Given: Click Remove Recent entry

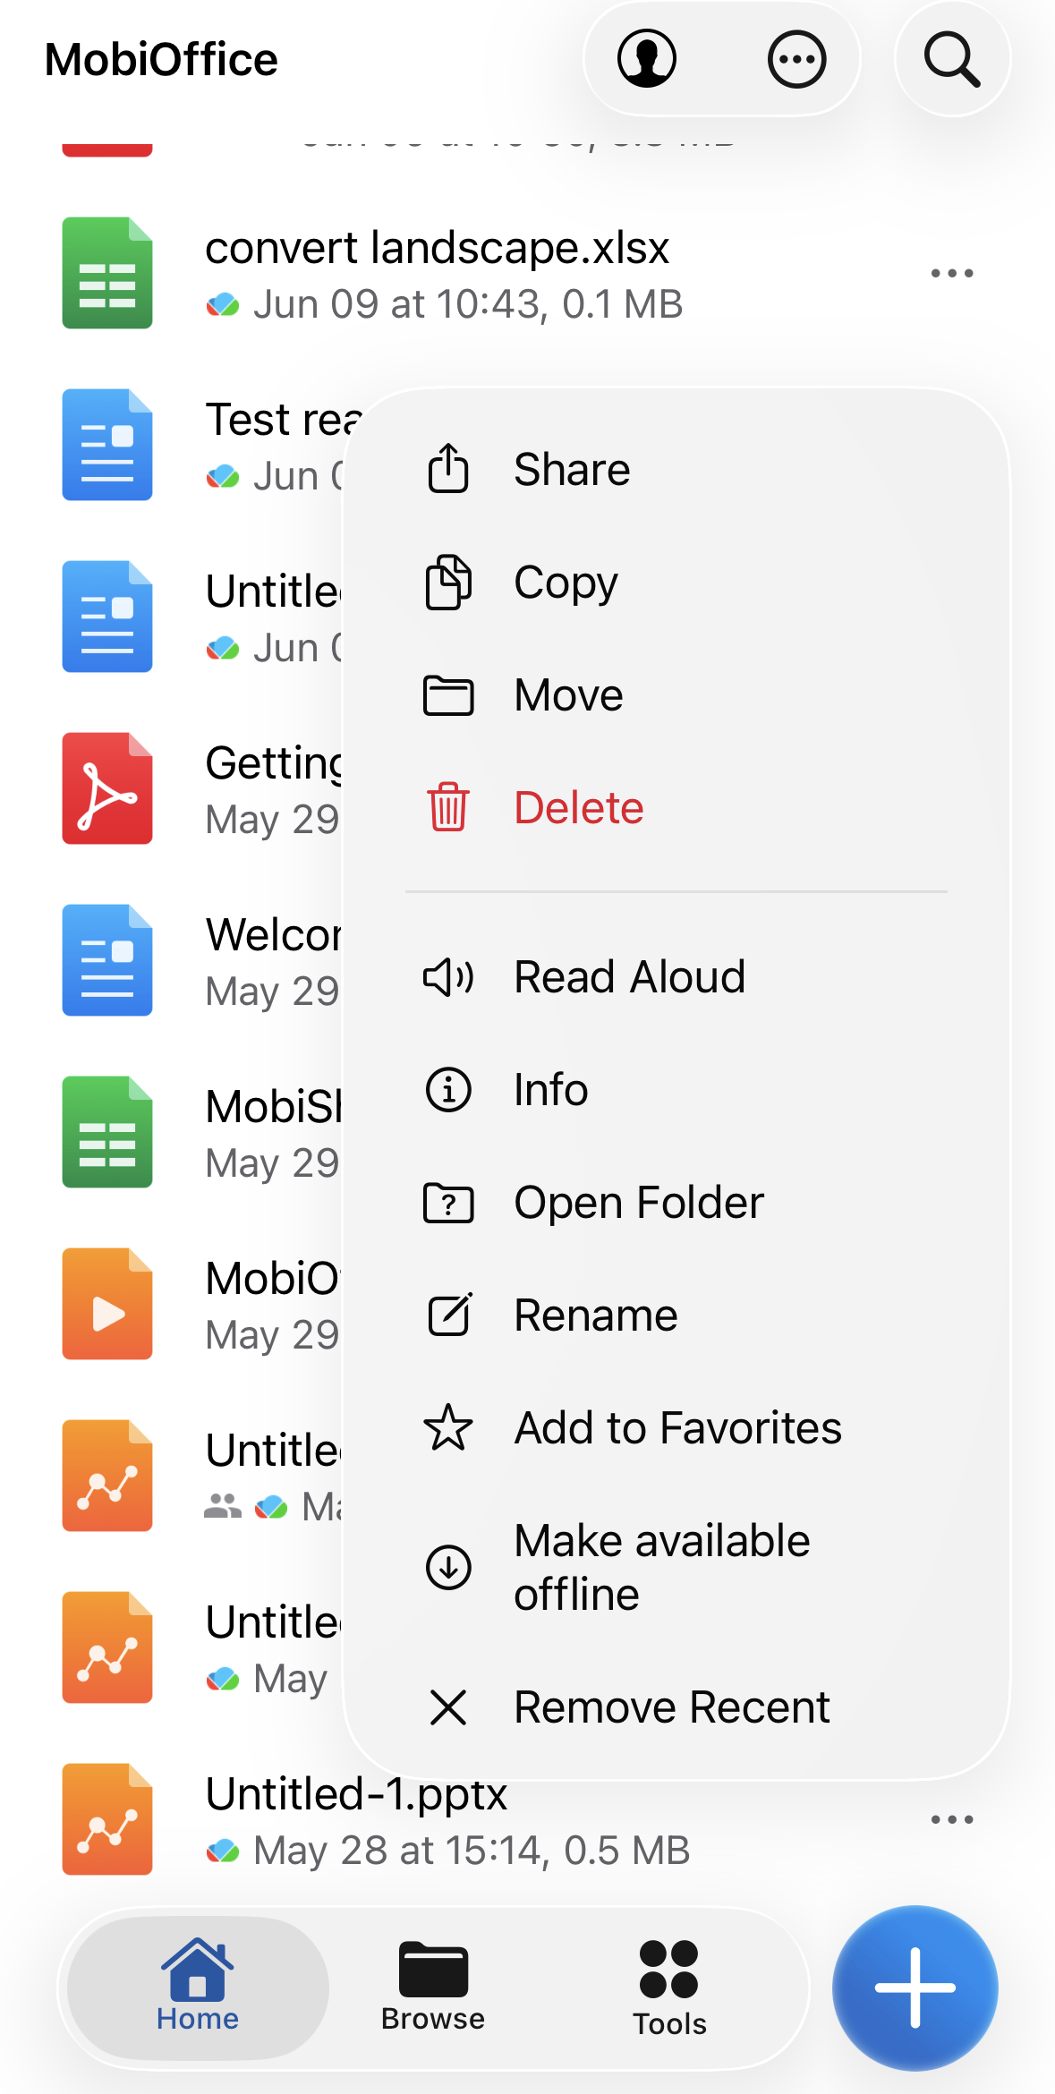Looking at the screenshot, I should tap(676, 1707).
